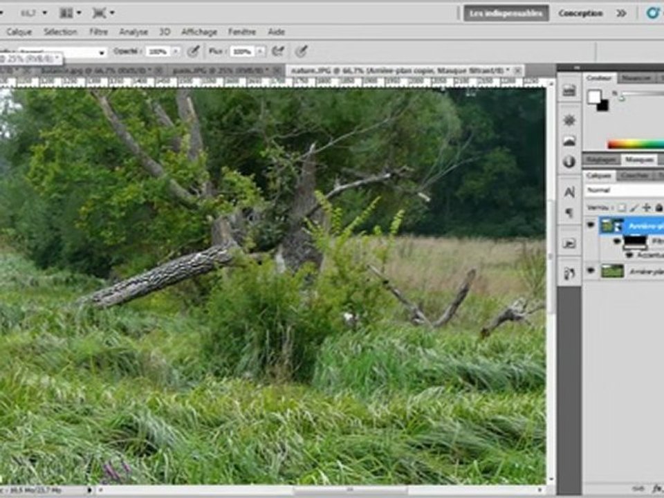Screen dimensions: 664x498
Task: Open the Arrange Documents dropdown
Action: click(79, 13)
